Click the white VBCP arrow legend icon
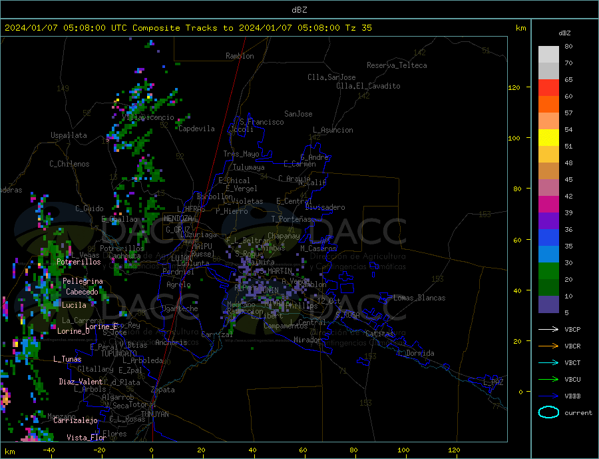The height and width of the screenshot is (459, 599). tap(548, 329)
